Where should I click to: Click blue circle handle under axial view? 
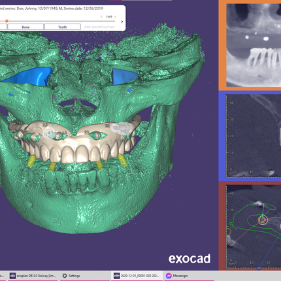tap(259, 268)
